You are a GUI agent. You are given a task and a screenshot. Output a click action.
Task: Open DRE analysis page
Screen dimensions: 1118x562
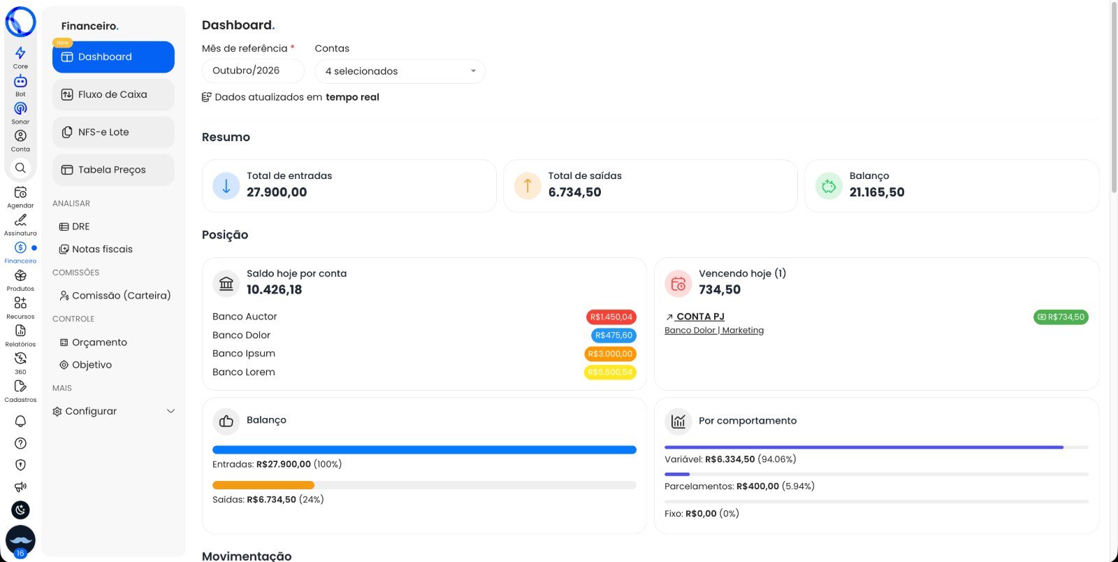tap(75, 226)
